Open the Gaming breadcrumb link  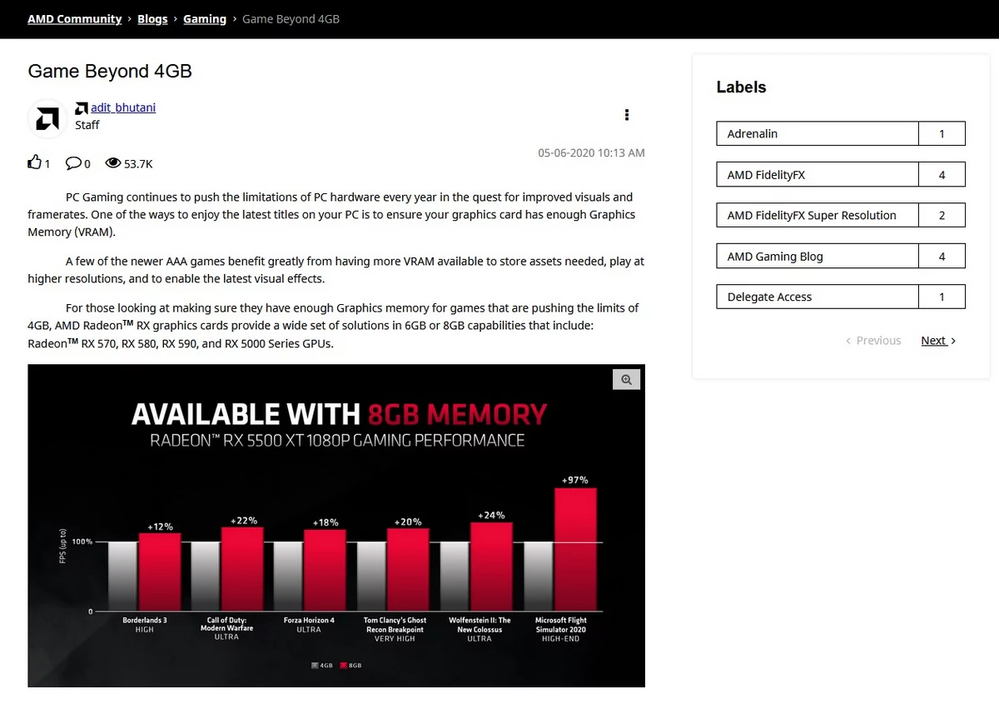coord(205,18)
